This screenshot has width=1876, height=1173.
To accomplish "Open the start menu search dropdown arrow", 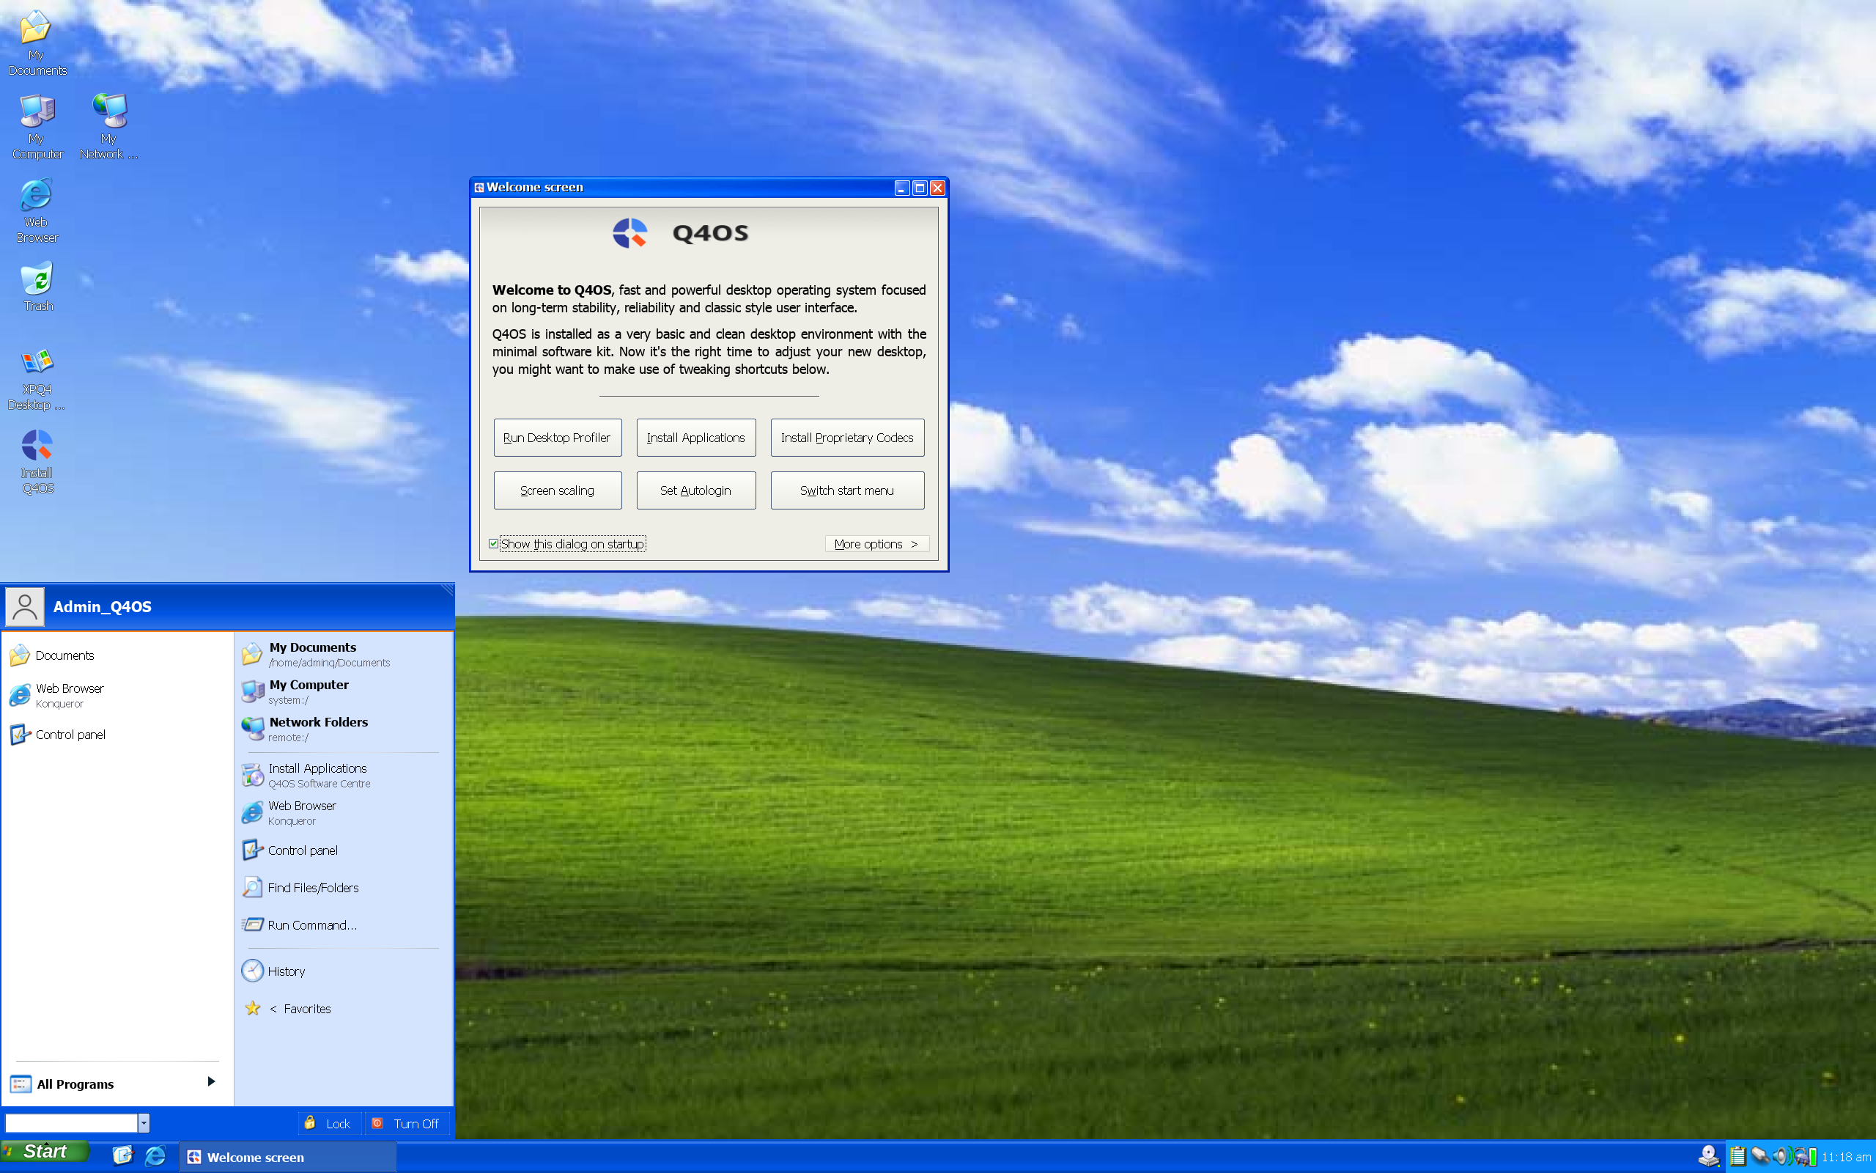I will click(x=144, y=1123).
